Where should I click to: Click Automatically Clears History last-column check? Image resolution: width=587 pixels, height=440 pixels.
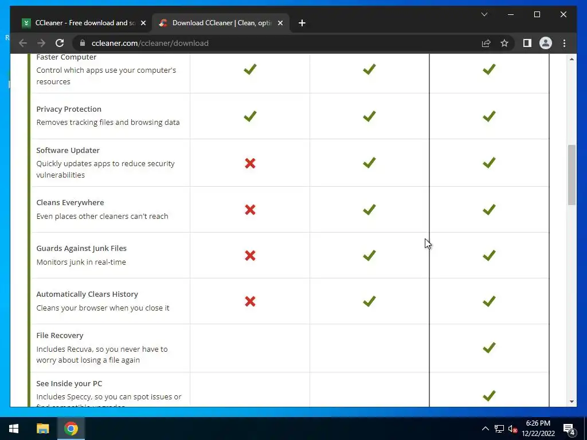[489, 301]
